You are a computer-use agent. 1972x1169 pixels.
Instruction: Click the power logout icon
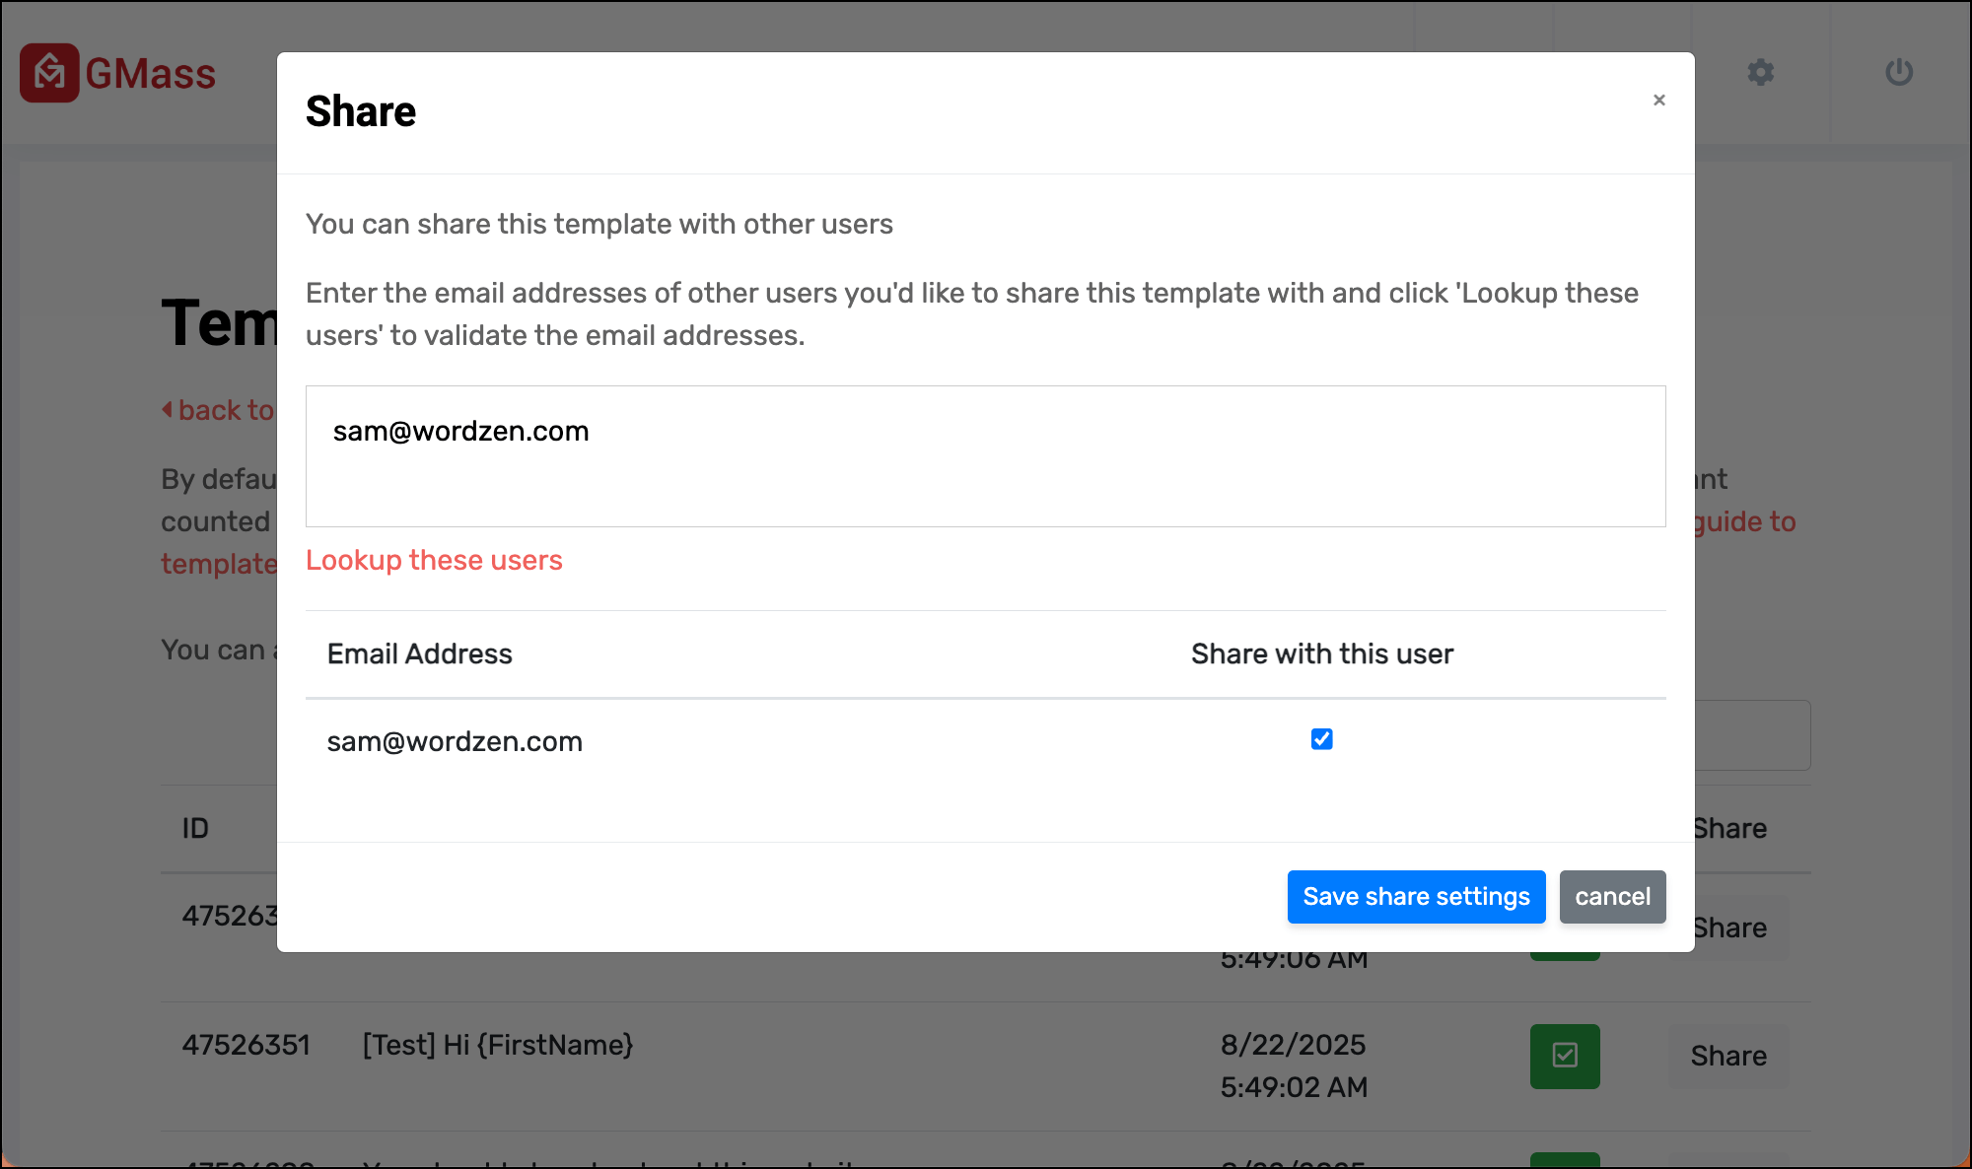click(1899, 72)
